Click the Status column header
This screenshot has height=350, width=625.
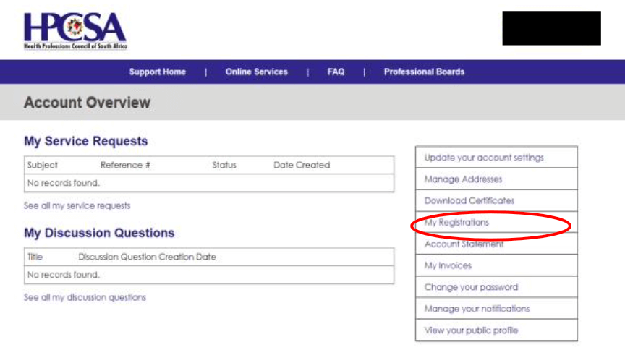click(224, 166)
